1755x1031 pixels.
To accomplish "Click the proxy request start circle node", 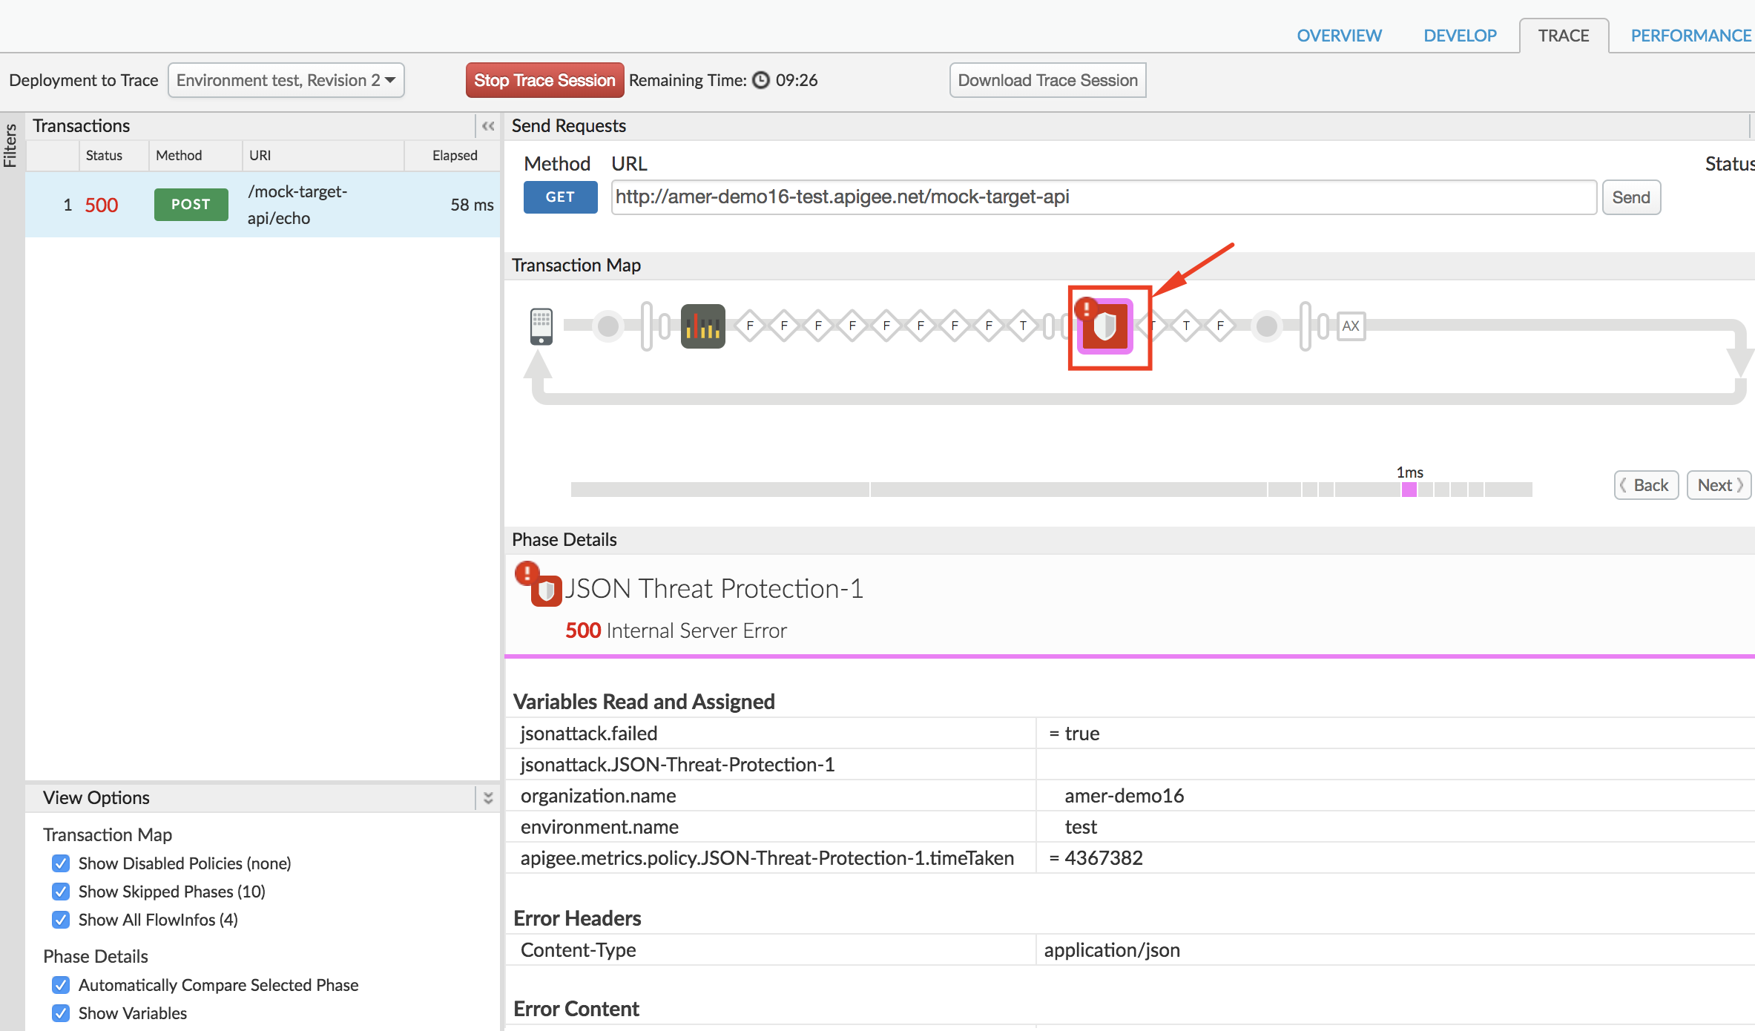I will (x=608, y=326).
